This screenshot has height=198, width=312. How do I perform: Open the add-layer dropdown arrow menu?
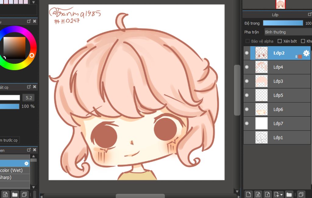click(x=281, y=195)
